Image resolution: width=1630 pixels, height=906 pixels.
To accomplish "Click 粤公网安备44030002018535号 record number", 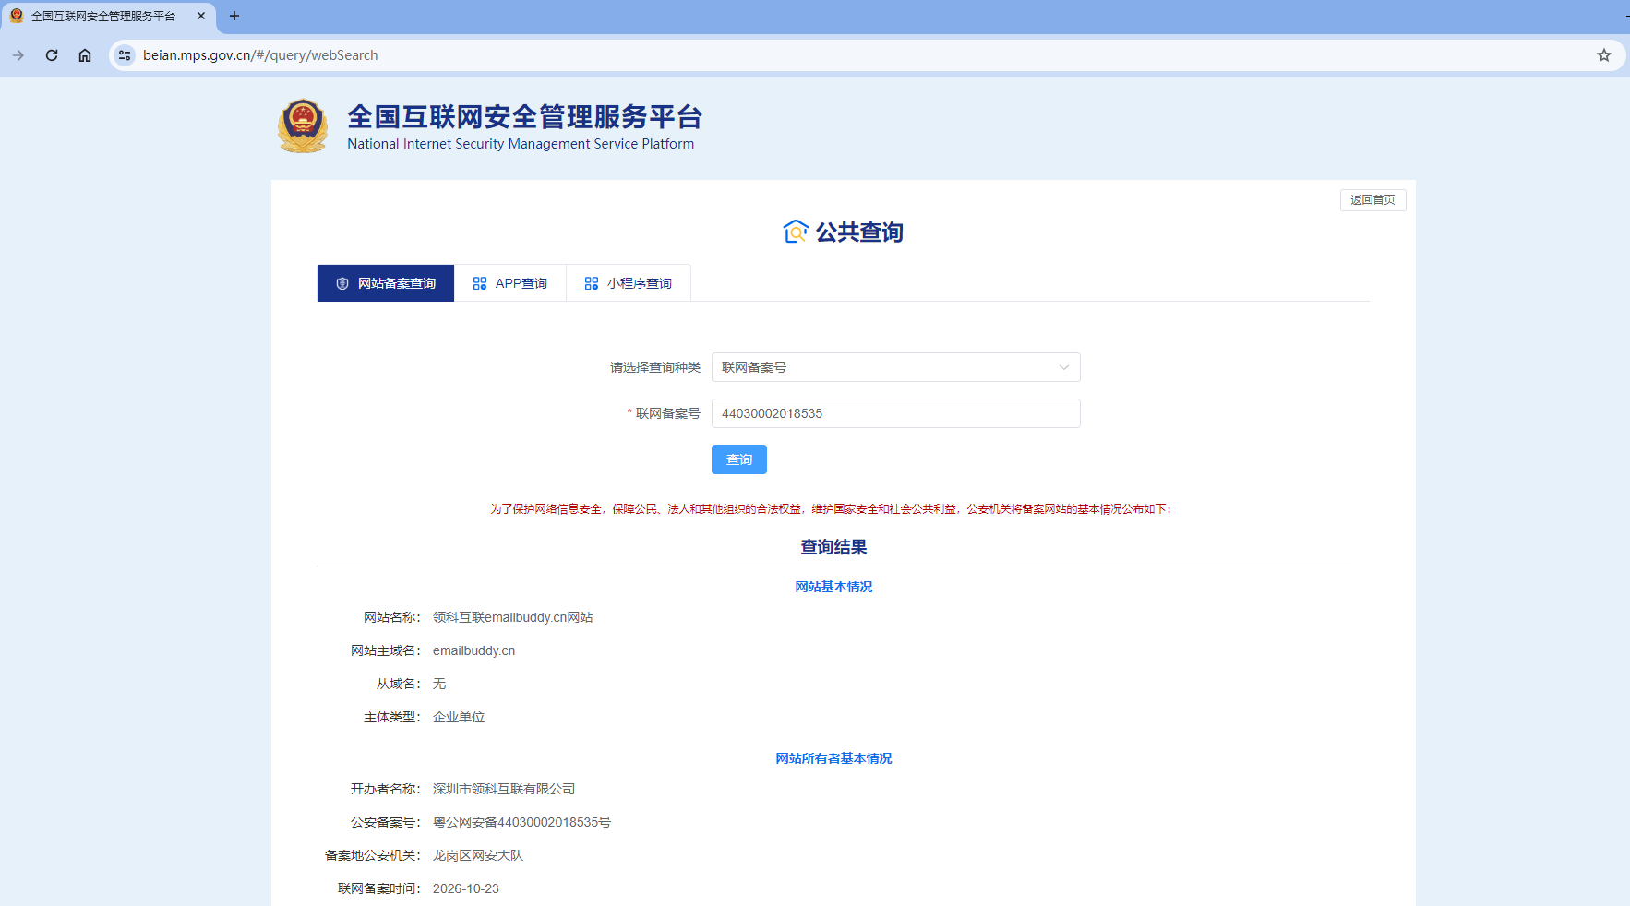I will click(521, 822).
